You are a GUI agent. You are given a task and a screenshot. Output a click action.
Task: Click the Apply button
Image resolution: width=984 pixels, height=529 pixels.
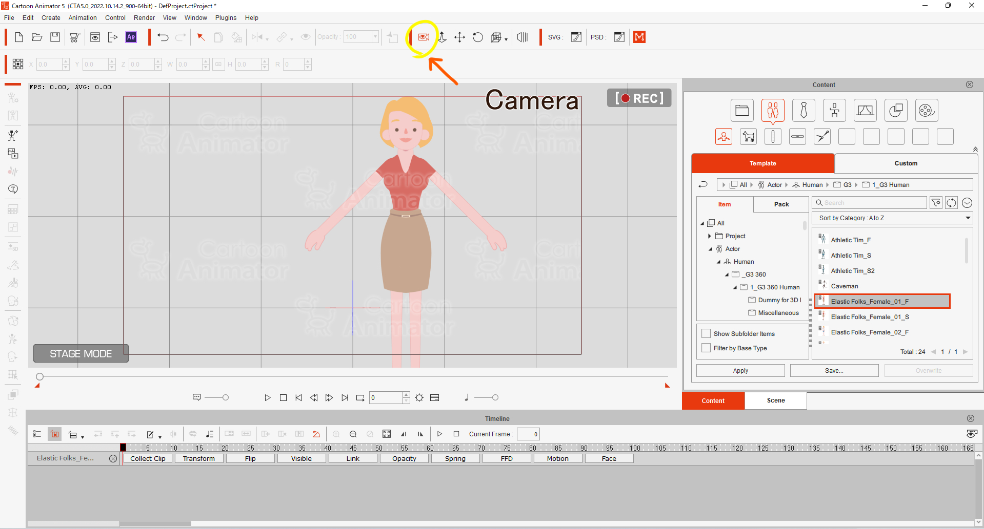coord(740,370)
